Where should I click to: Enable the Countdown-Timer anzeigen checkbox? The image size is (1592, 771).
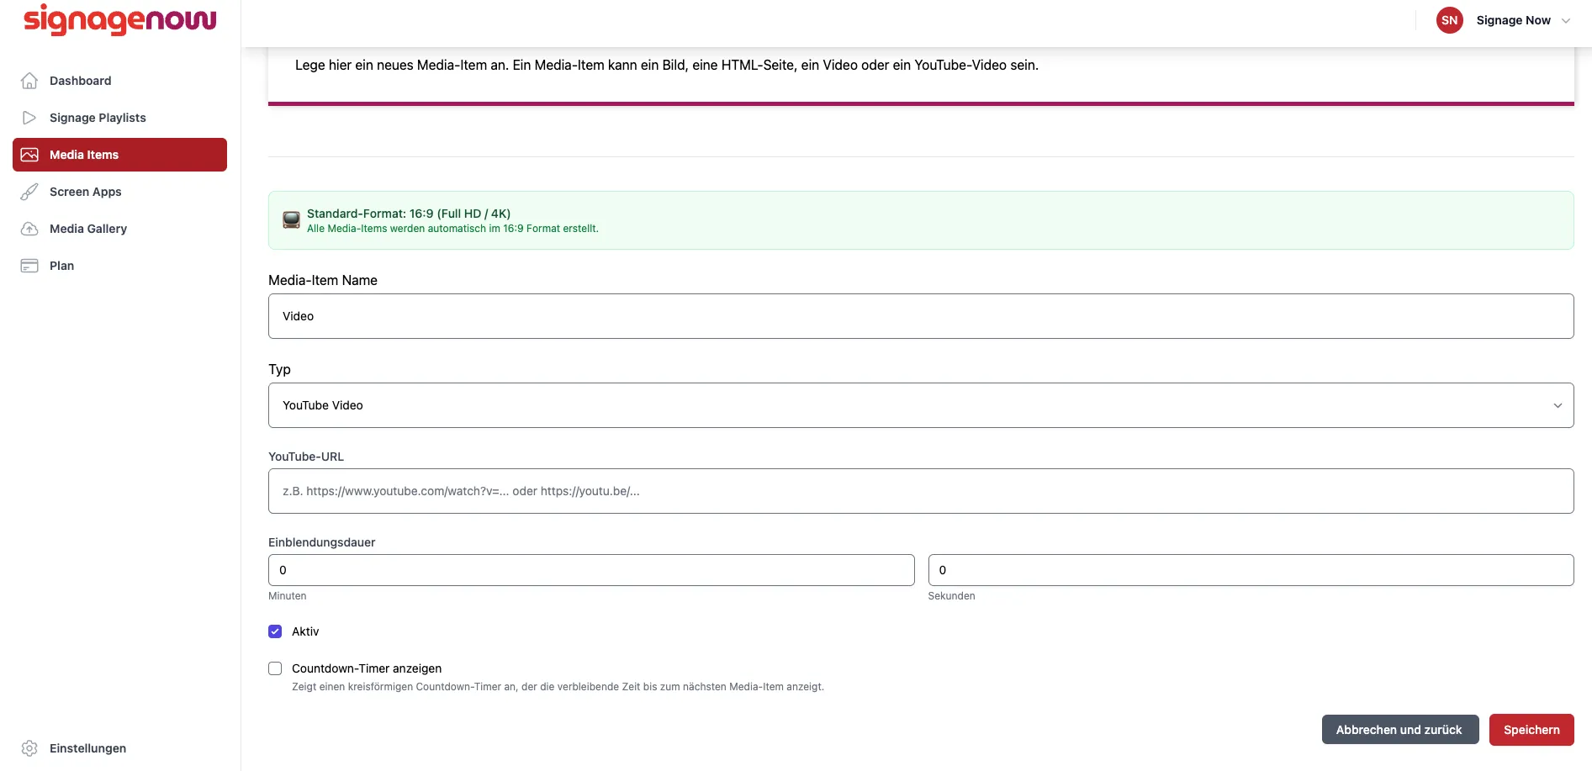click(275, 668)
